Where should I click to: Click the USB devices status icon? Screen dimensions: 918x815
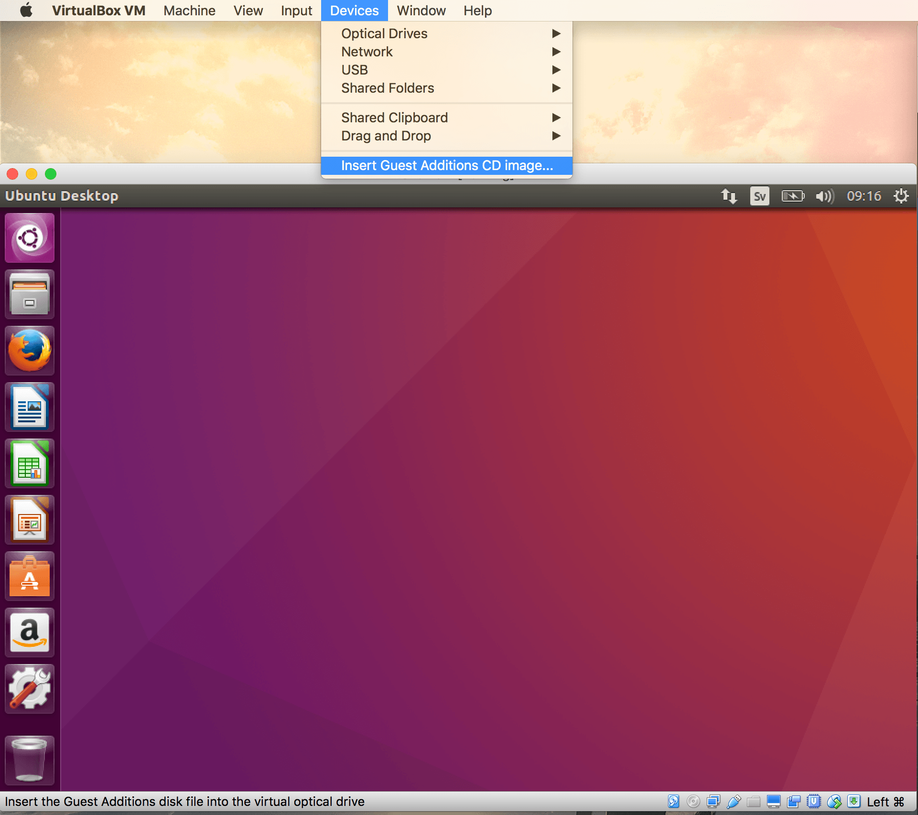tap(734, 801)
